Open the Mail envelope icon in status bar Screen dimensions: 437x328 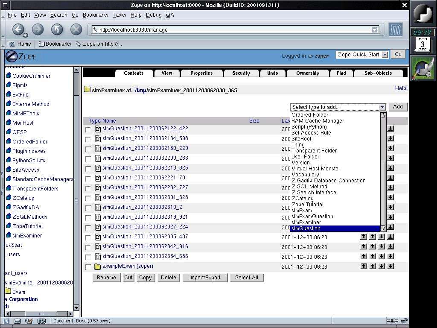tap(17, 321)
